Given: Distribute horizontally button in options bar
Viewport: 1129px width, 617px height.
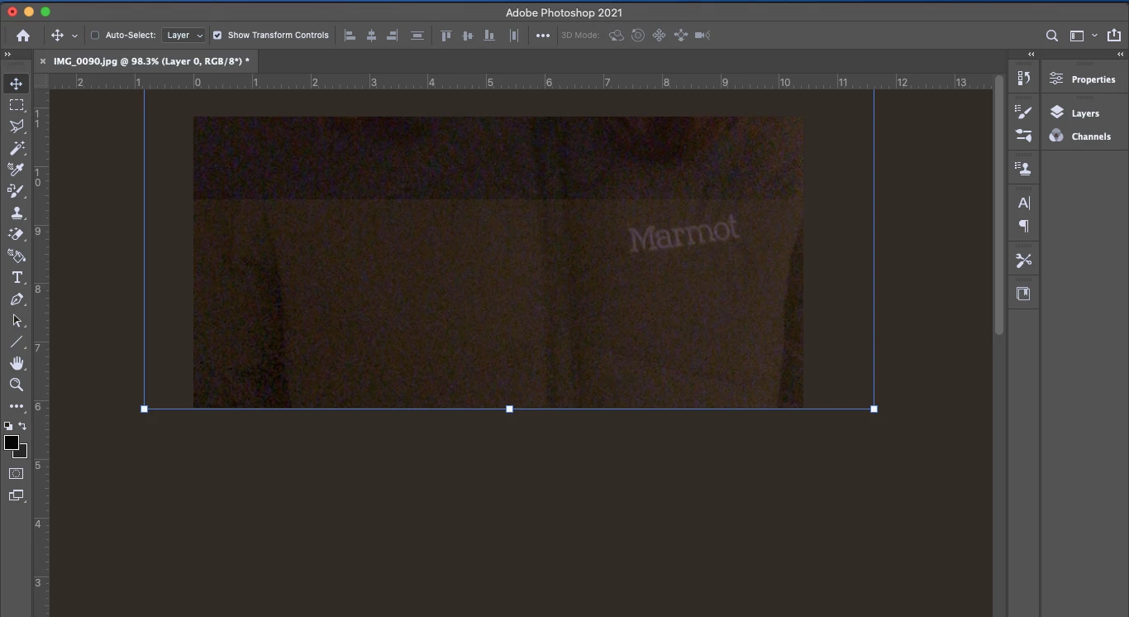Looking at the screenshot, I should (514, 36).
